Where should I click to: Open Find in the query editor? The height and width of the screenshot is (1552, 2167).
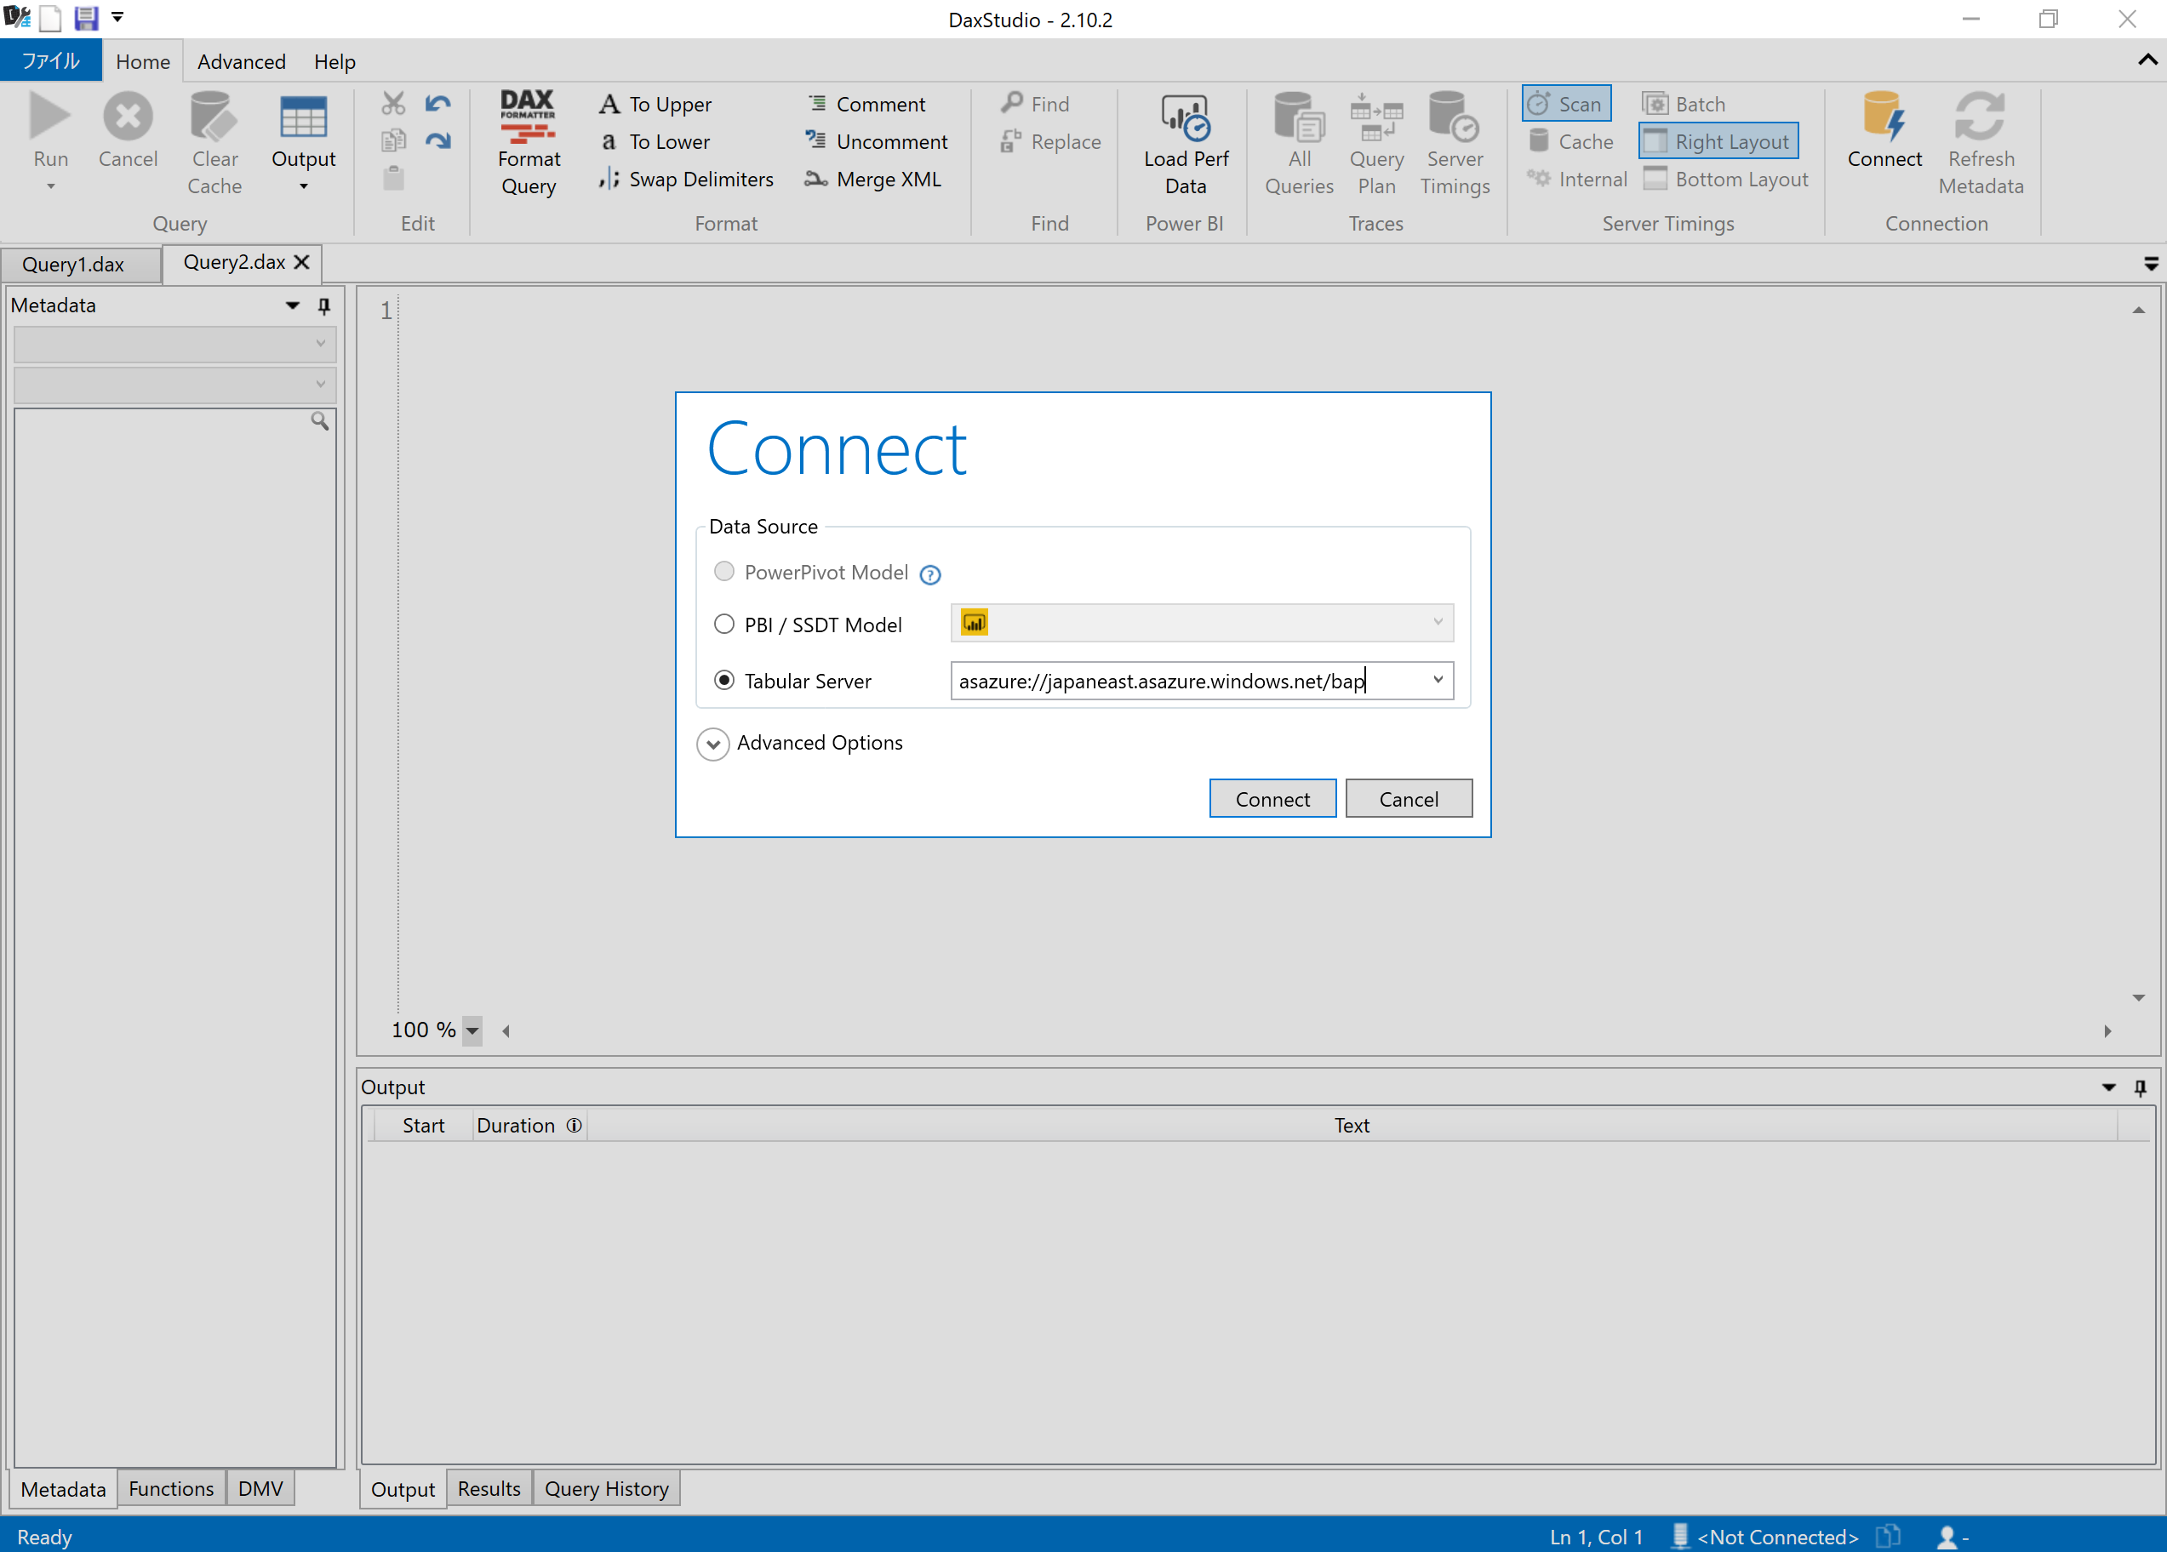[1035, 103]
